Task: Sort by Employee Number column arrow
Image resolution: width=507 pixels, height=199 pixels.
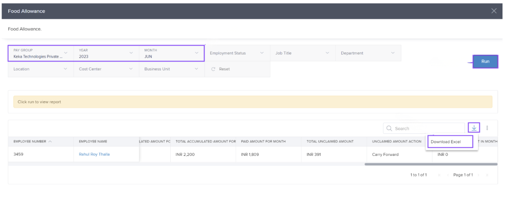Action: [50, 141]
